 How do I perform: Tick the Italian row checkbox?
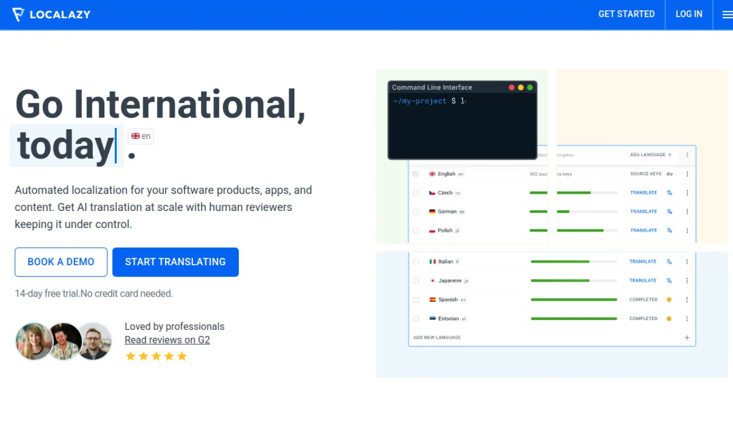[416, 262]
